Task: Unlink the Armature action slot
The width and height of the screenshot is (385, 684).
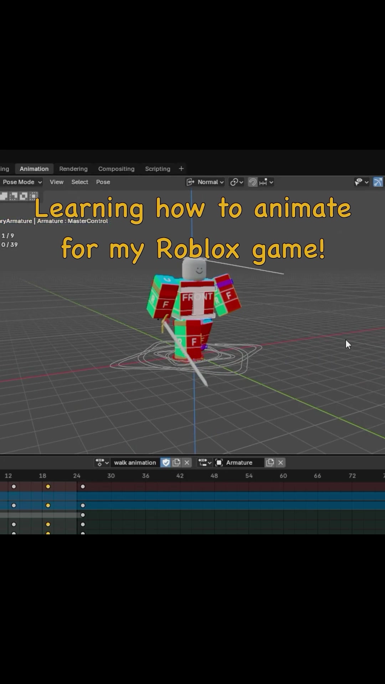Action: (281, 462)
